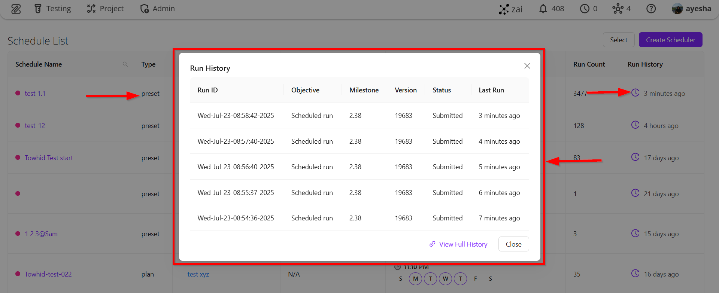The width and height of the screenshot is (719, 293).
Task: Open run history icon for Towhid Test start
Action: tap(635, 157)
